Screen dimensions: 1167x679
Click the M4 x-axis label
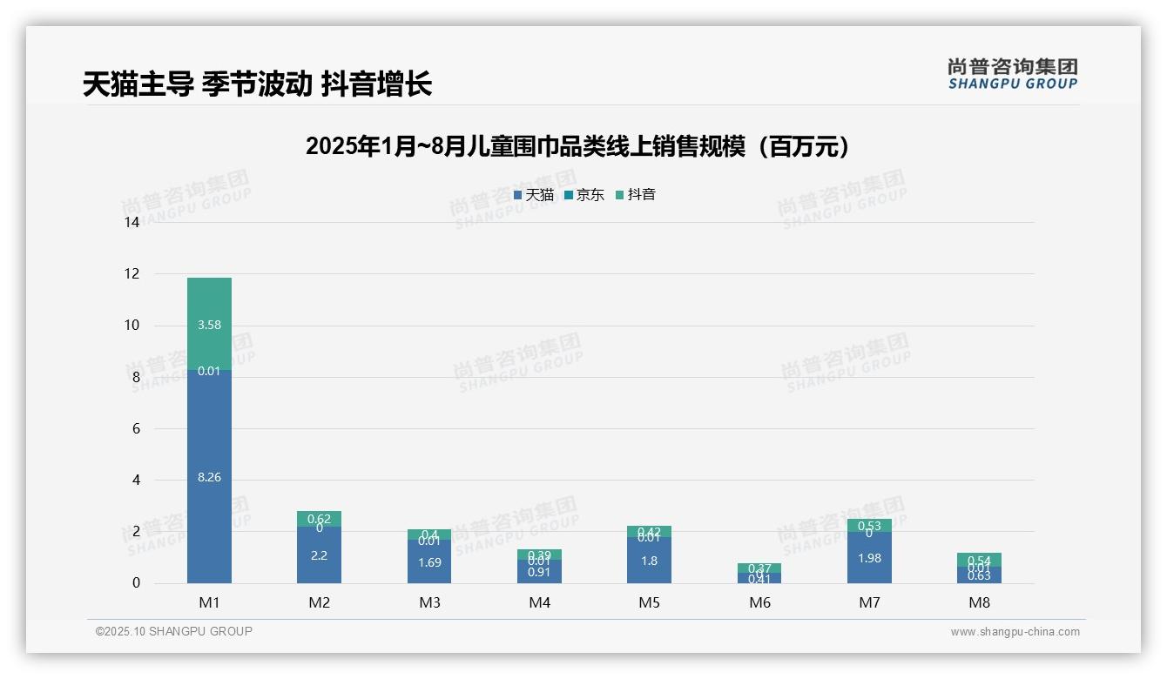click(540, 602)
